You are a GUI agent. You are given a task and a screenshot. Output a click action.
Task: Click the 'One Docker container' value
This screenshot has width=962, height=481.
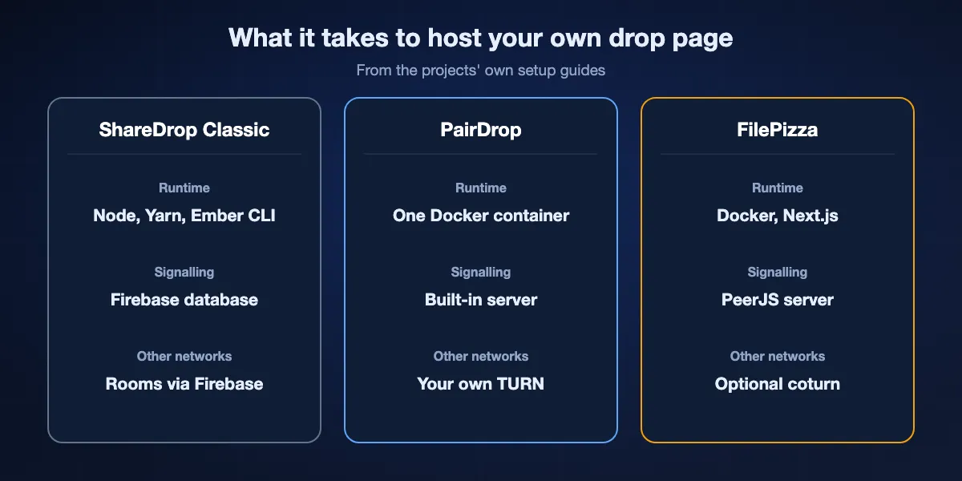(x=481, y=216)
